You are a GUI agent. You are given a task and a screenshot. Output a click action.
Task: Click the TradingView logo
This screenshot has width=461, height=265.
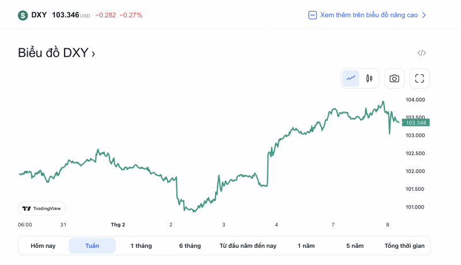41,209
